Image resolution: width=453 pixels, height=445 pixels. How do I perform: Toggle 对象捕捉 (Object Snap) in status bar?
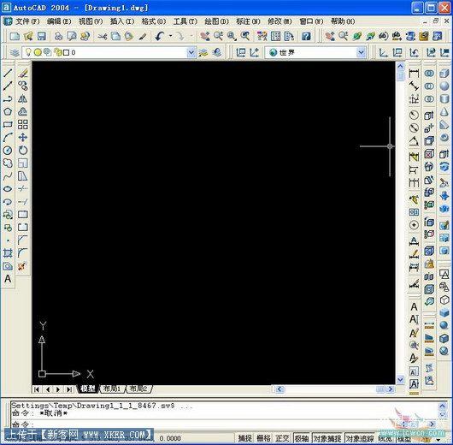coord(327,438)
